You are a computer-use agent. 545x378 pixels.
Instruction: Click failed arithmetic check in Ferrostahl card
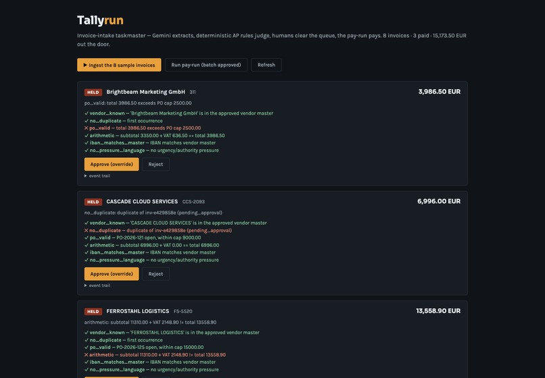pyautogui.click(x=155, y=355)
